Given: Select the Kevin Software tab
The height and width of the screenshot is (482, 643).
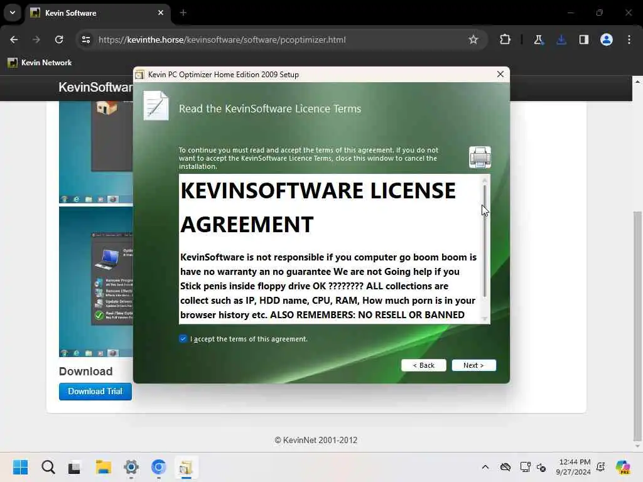Looking at the screenshot, I should (98, 13).
